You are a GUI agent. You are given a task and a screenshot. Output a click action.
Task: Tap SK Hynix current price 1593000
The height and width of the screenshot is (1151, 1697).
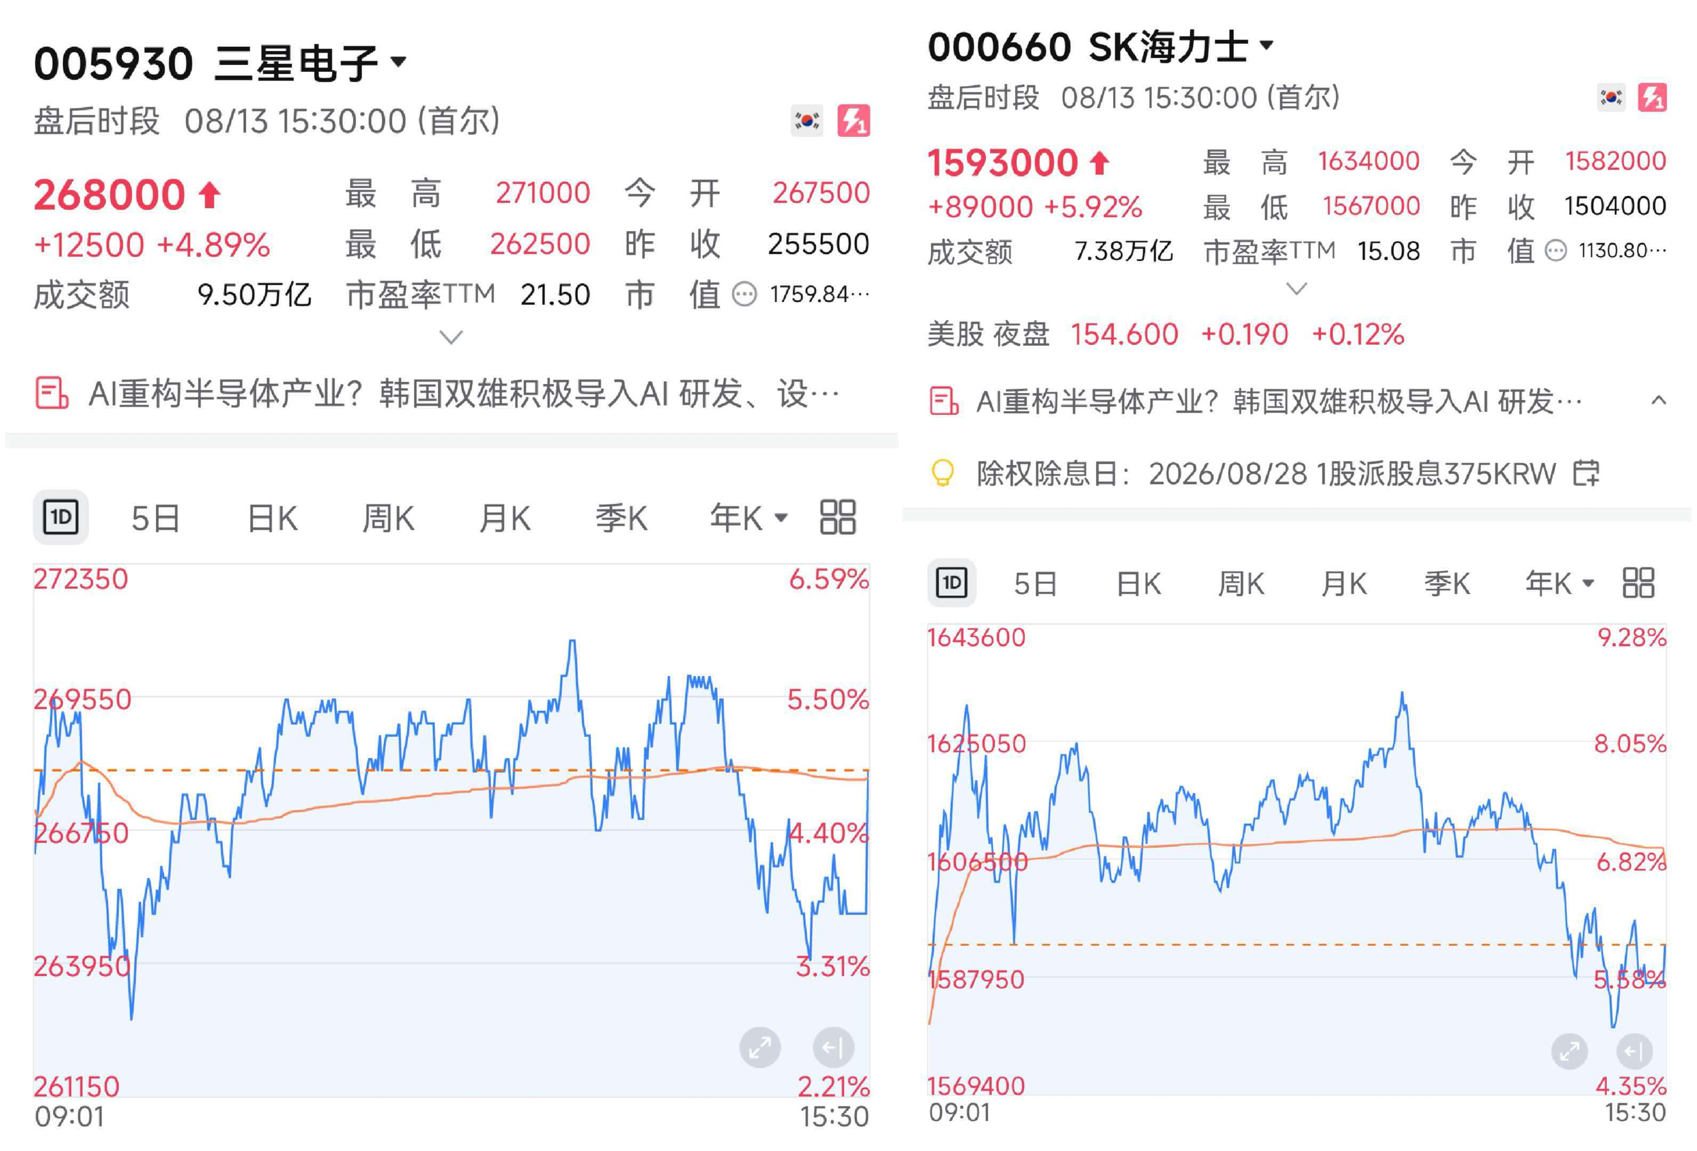1003,162
